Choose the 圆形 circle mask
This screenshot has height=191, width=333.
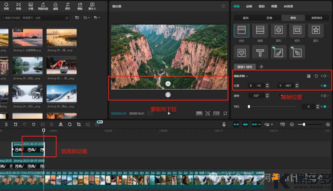coord(279,30)
